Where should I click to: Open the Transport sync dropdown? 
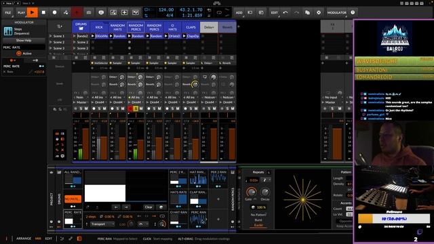(102, 224)
